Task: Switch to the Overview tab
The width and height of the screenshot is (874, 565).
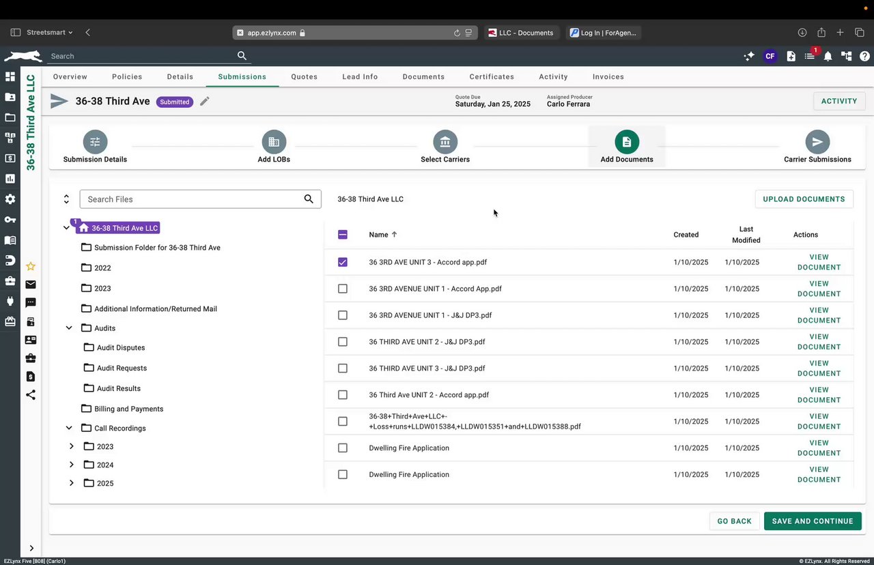Action: pyautogui.click(x=70, y=76)
